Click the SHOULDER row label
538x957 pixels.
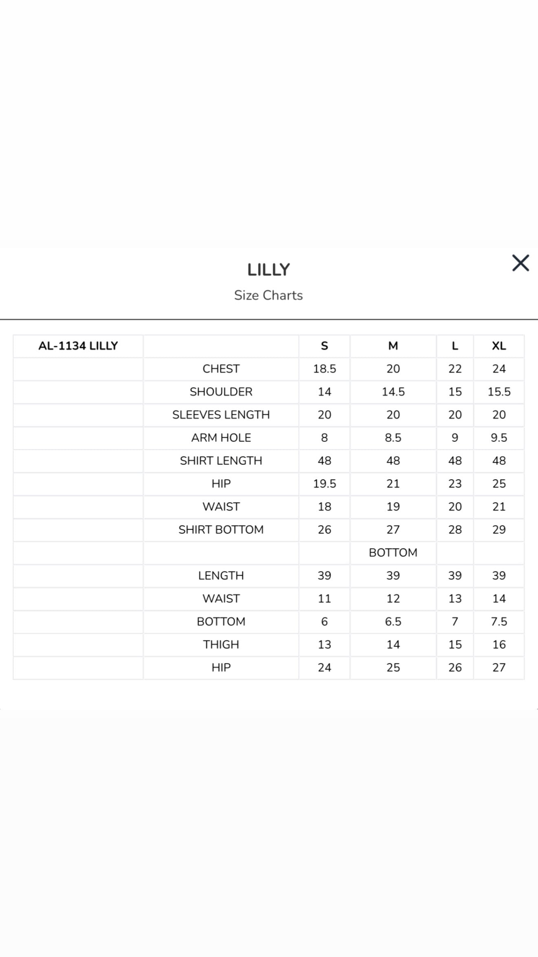(221, 392)
